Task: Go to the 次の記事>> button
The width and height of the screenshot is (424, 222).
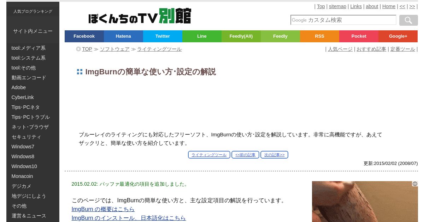Action: (274, 155)
